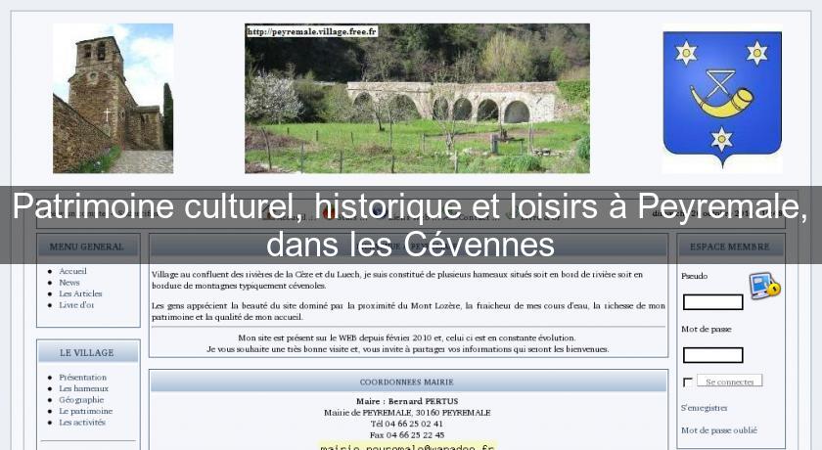822x450 pixels.
Task: Click the LE VILLAGE panel header
Action: pyautogui.click(x=88, y=352)
